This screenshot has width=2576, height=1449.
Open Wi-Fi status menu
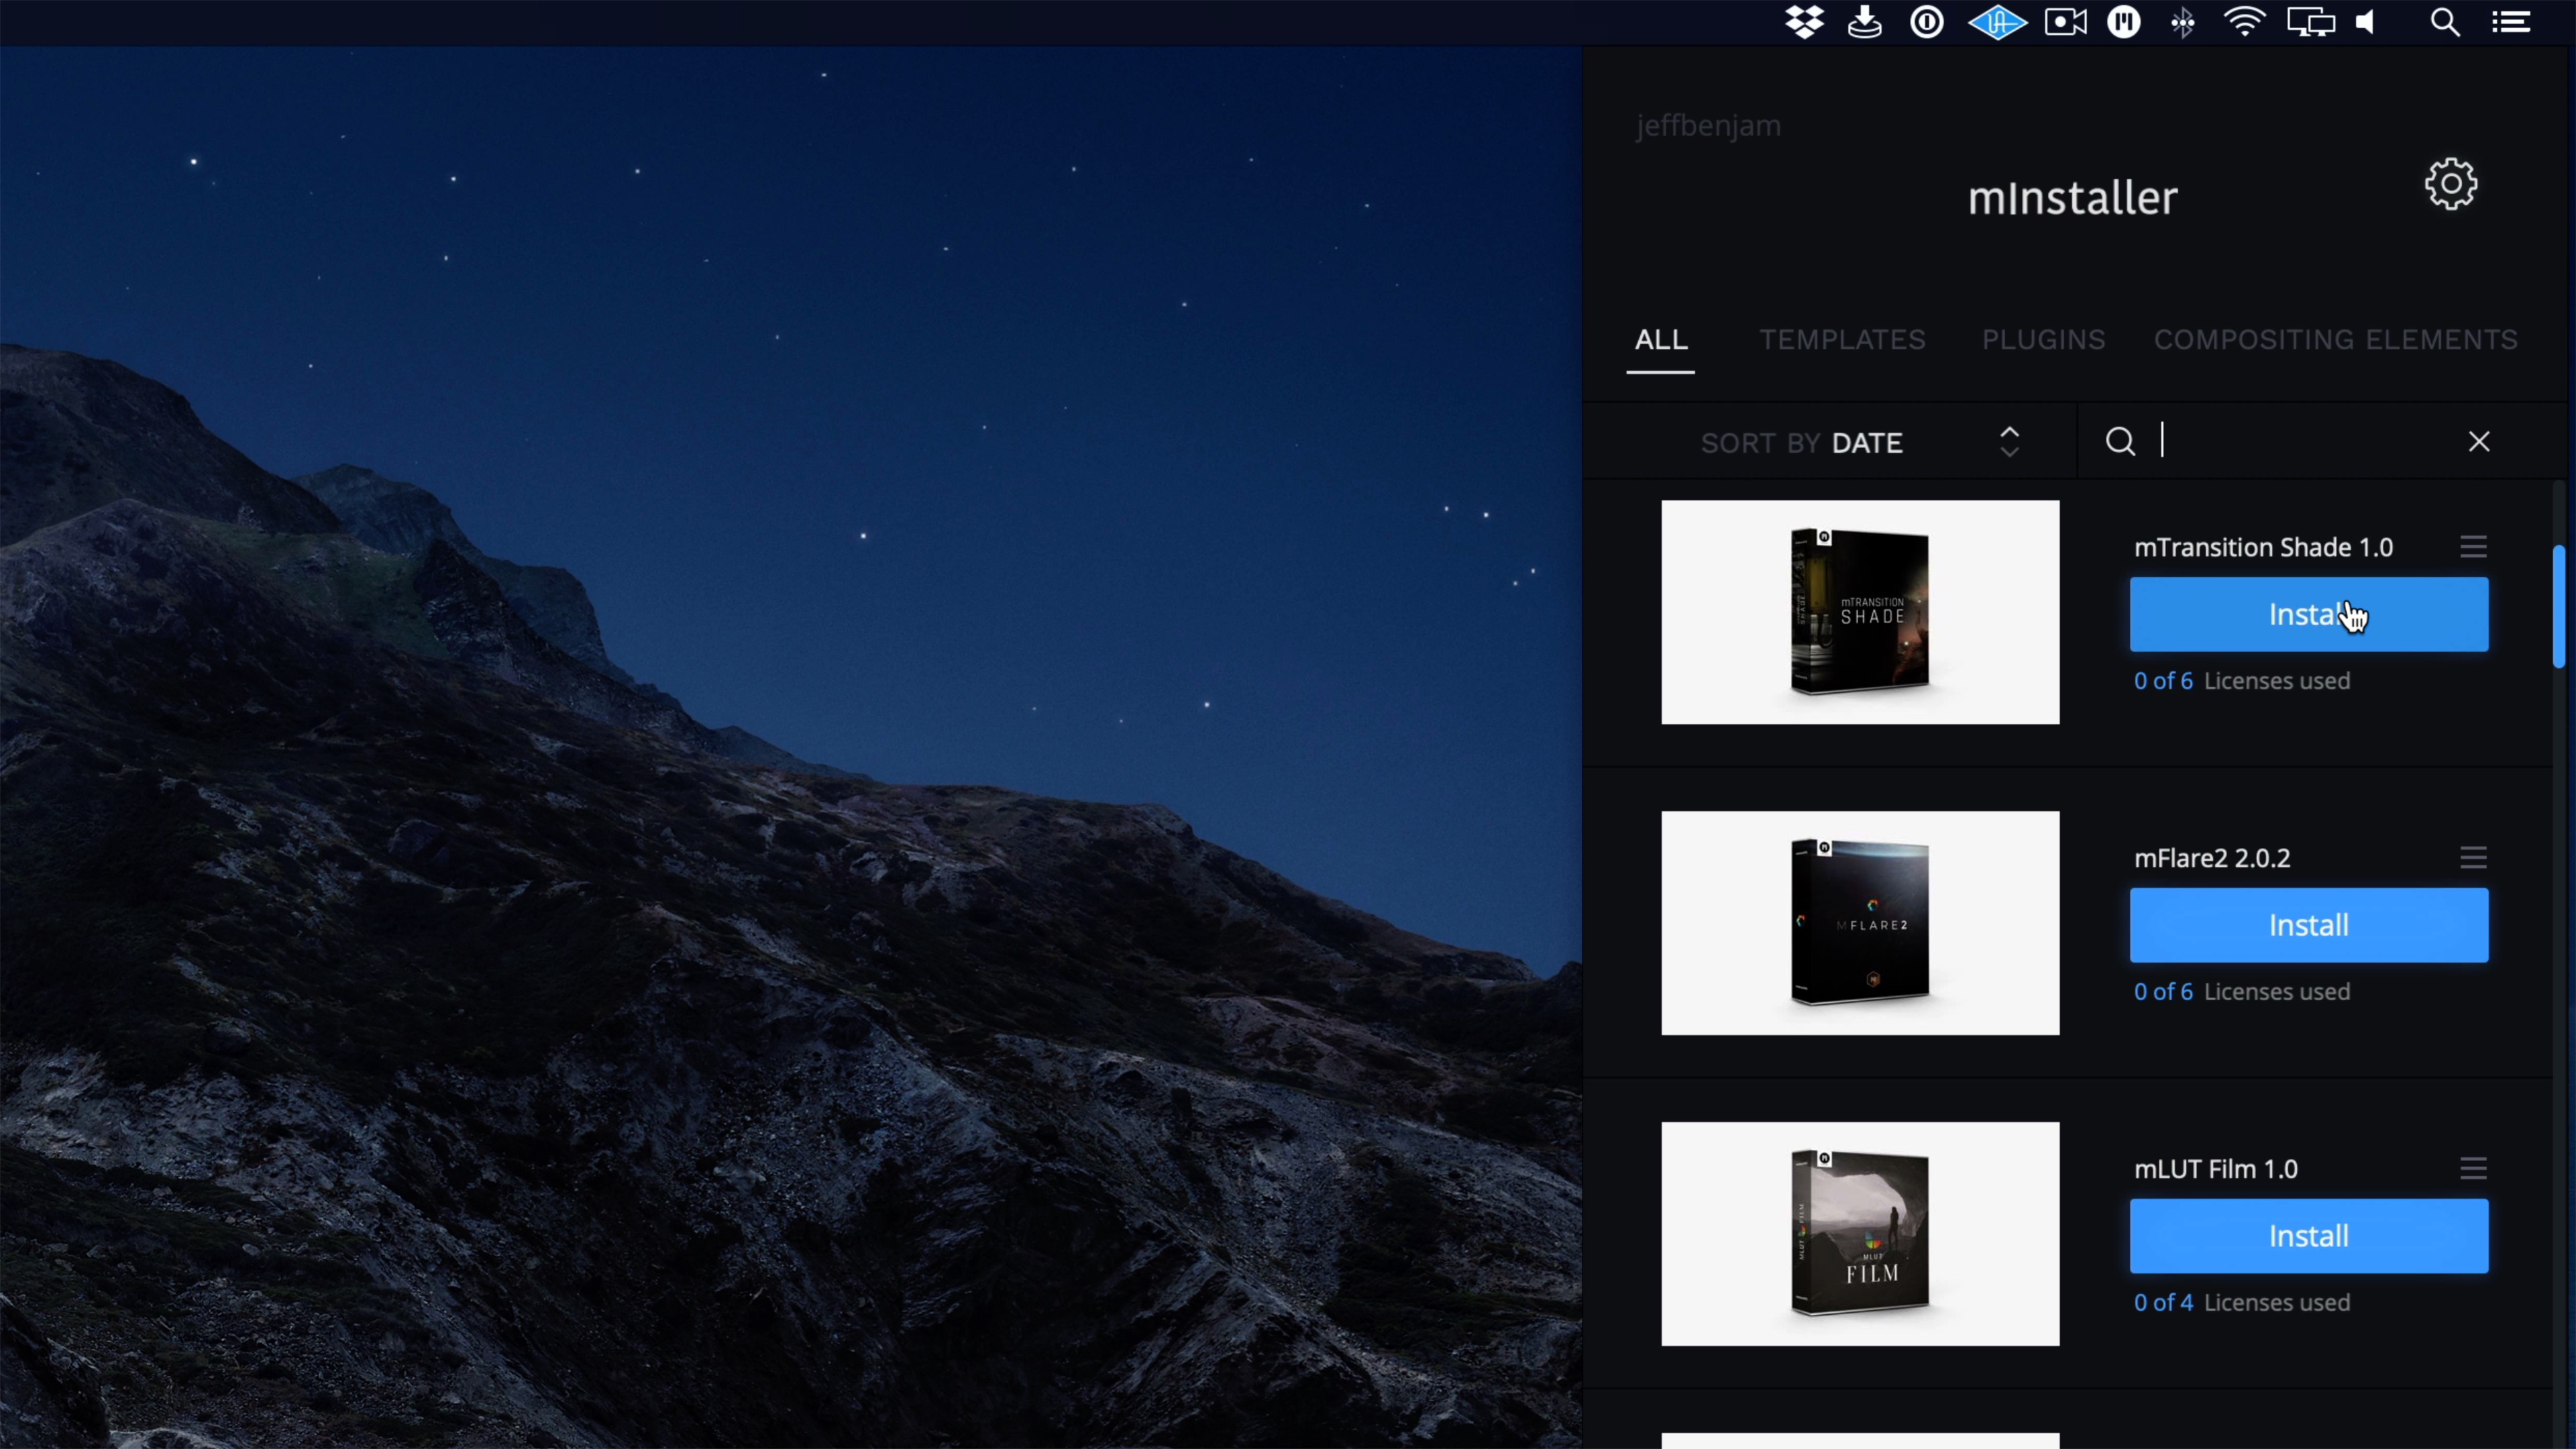coord(2244,22)
